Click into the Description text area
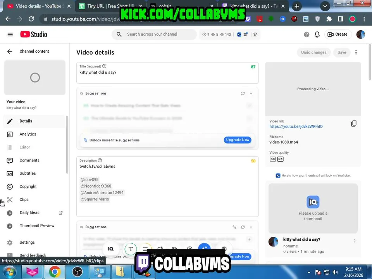The height and width of the screenshot is (279, 372). coord(167,186)
